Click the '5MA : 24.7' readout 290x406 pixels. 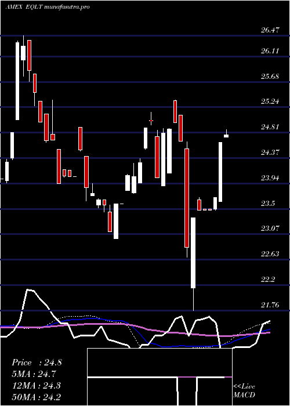(x=34, y=374)
